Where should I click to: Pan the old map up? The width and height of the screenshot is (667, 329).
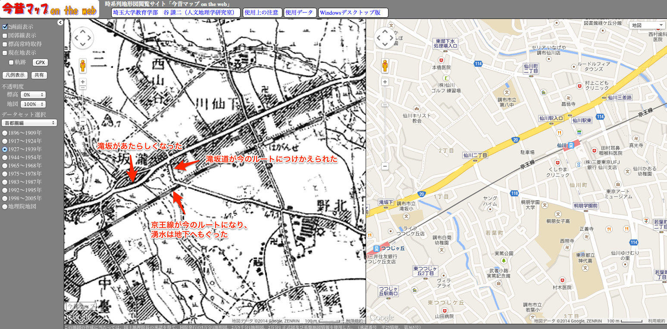(x=83, y=32)
